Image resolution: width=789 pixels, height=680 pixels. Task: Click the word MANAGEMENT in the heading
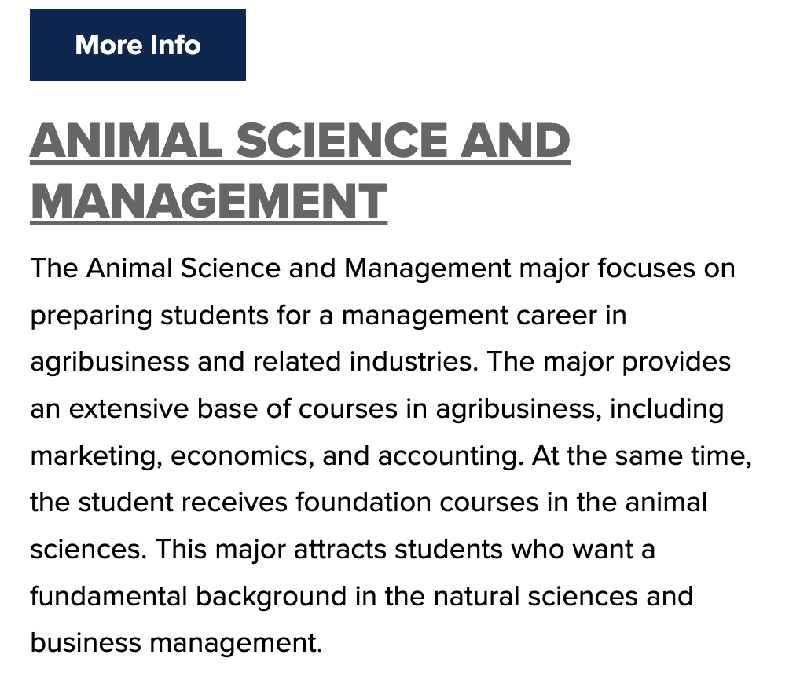208,200
